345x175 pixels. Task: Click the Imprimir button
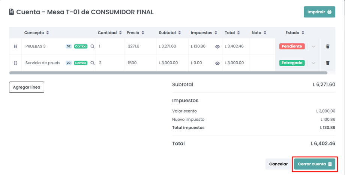pos(319,12)
